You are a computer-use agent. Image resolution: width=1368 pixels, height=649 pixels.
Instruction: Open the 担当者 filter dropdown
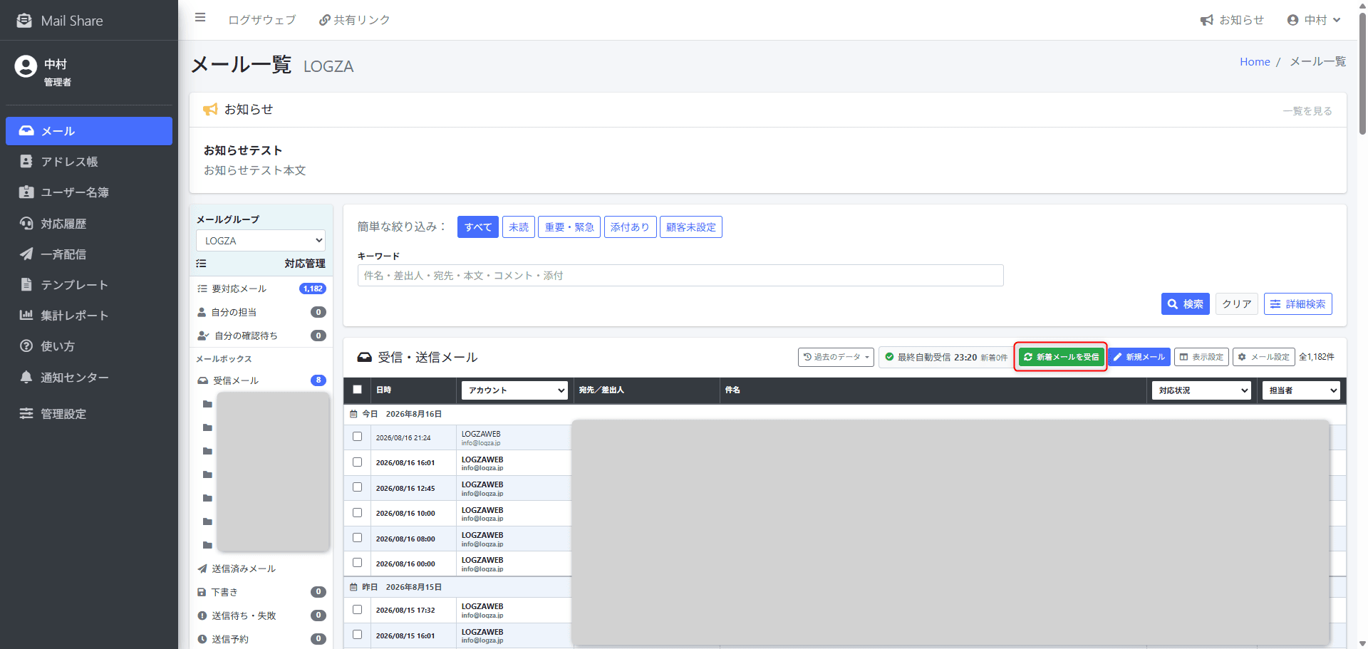click(x=1301, y=390)
